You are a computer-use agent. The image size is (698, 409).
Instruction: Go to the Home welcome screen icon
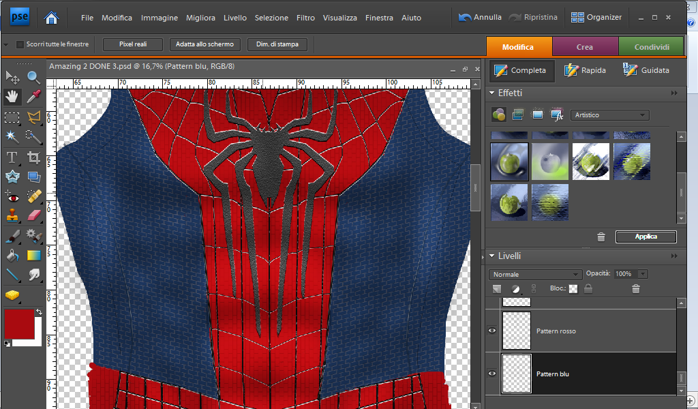pos(52,18)
